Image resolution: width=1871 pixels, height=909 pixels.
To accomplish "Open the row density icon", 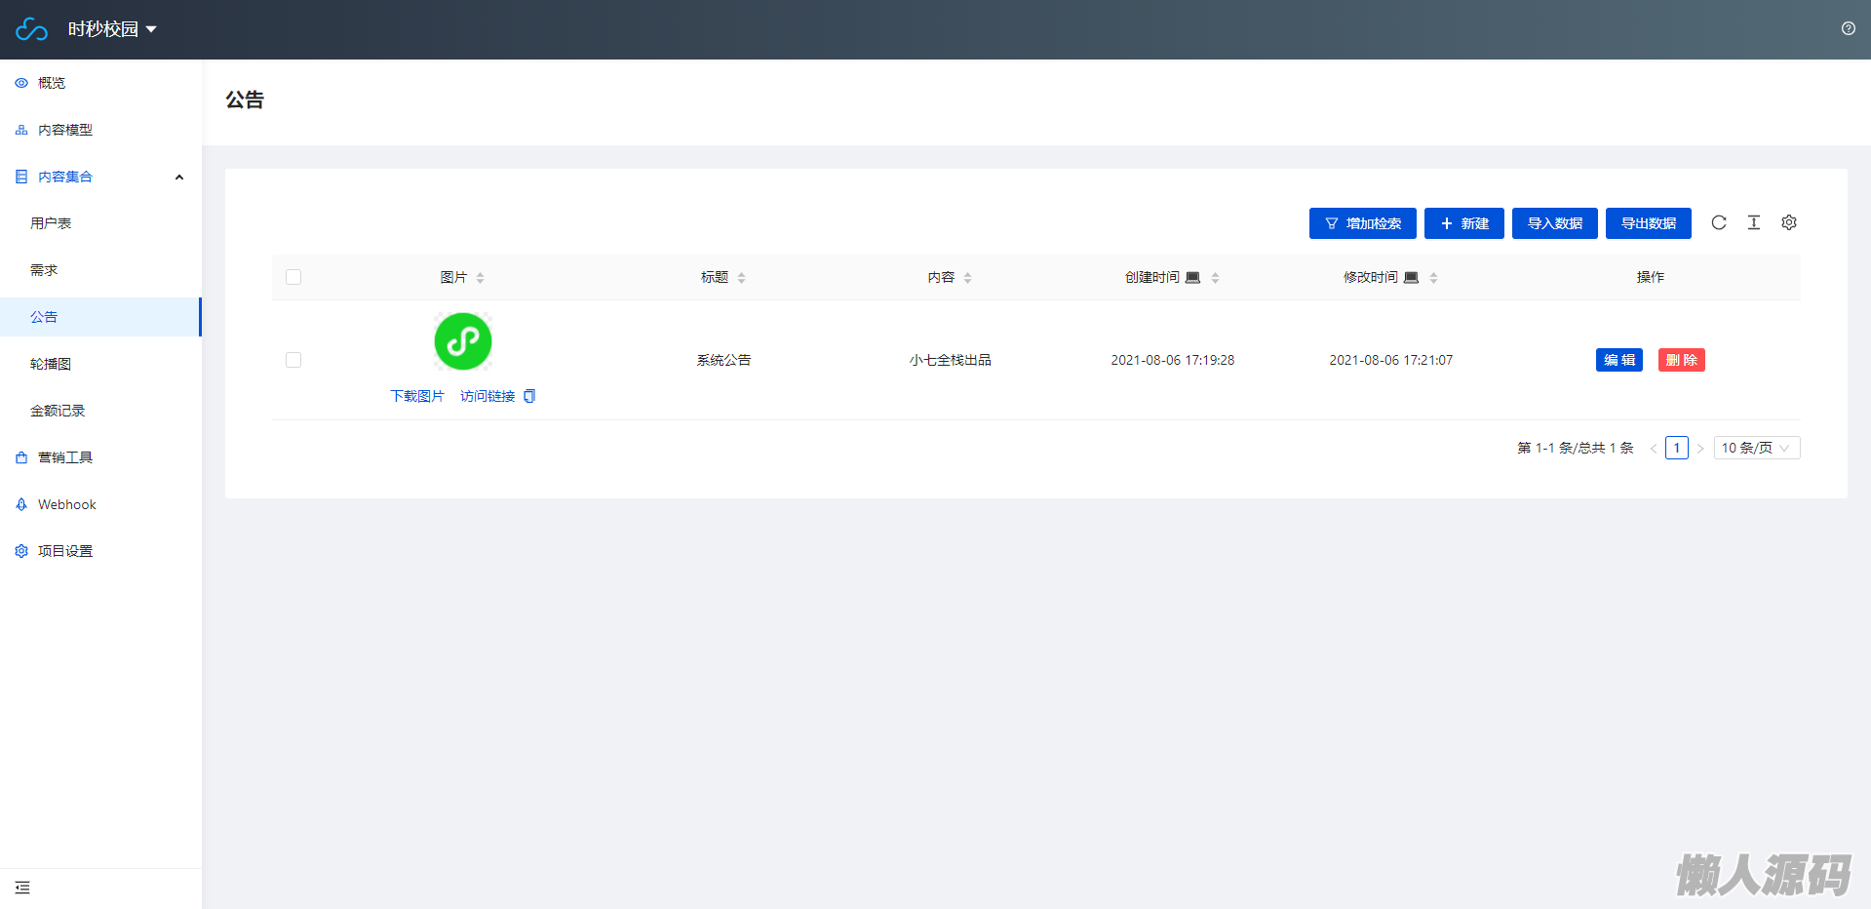I will pyautogui.click(x=1754, y=222).
